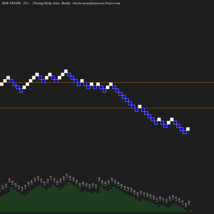Image resolution: width=214 pixels, height=214 pixels.
Task: Click the lower orange horizontal level line
Action: (x=107, y=108)
